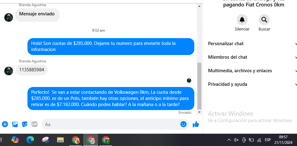Click the 'Perfecto! Se van a estar' message
The width and height of the screenshot is (297, 146).
click(111, 98)
